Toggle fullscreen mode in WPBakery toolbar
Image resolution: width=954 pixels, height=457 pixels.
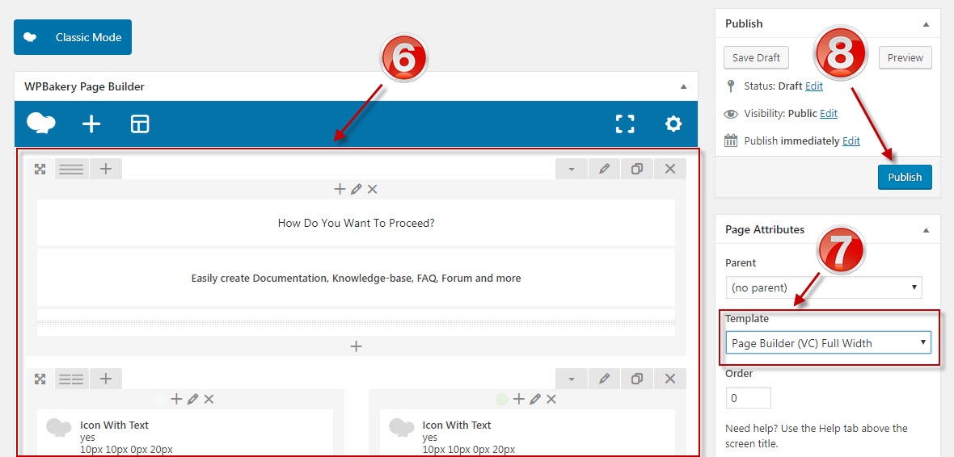[625, 124]
